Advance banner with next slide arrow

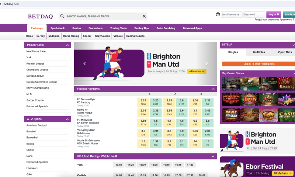coord(206,63)
